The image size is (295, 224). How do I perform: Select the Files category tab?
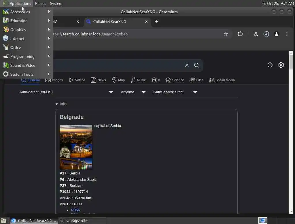(196, 80)
